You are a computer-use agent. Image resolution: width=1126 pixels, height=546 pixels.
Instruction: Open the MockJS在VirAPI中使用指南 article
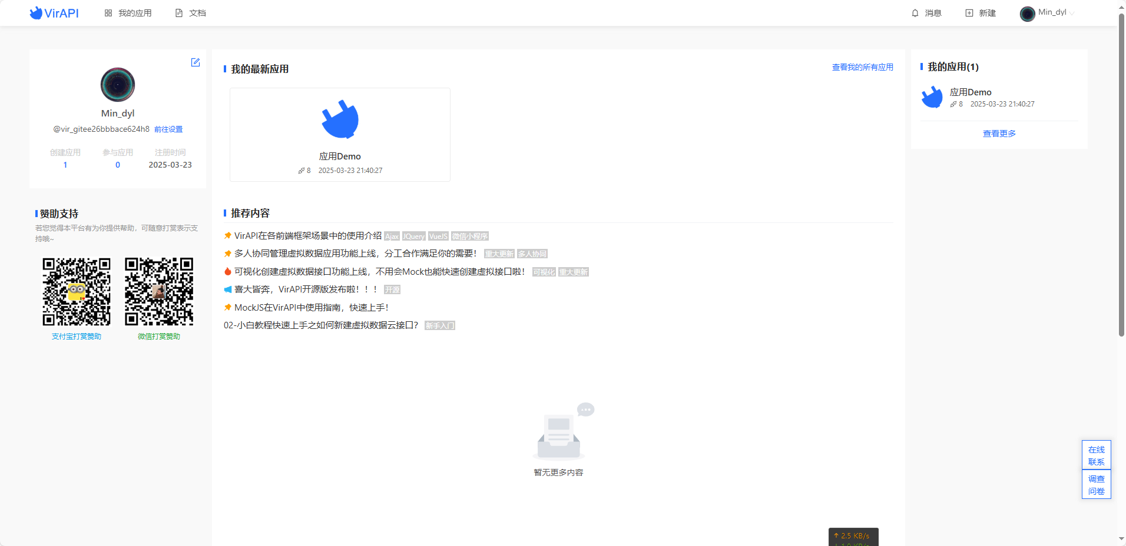311,308
